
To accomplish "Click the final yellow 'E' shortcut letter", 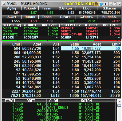I will [x=93, y=4].
